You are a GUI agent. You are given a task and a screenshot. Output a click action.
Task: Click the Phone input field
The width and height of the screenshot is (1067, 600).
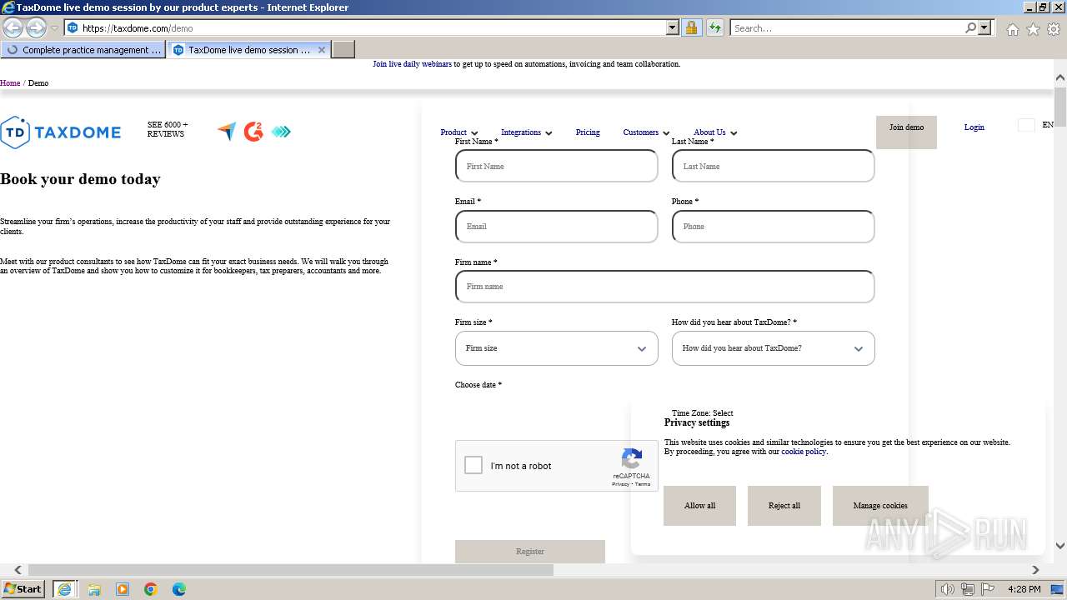[x=774, y=226]
